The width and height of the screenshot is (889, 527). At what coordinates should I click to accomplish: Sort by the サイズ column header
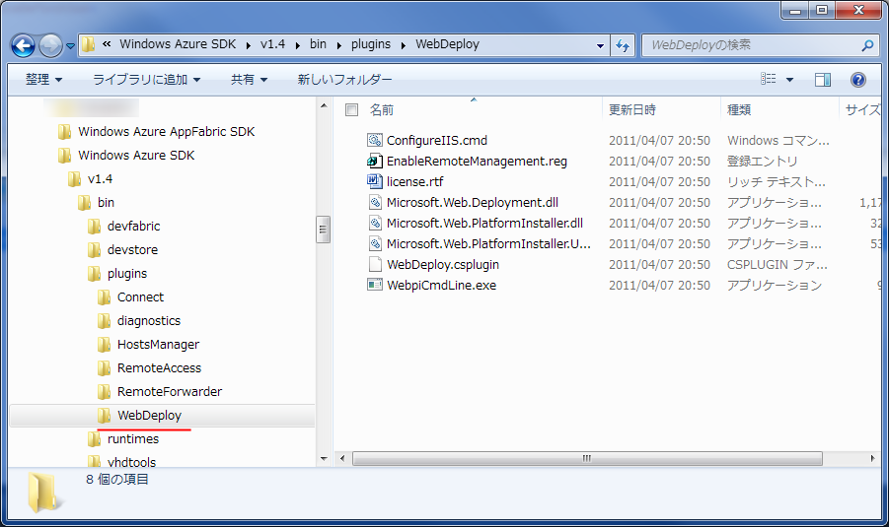(862, 109)
